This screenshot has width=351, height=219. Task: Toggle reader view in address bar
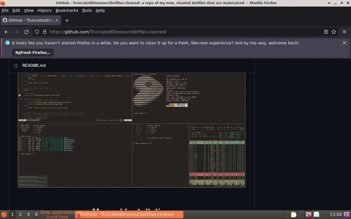326,32
